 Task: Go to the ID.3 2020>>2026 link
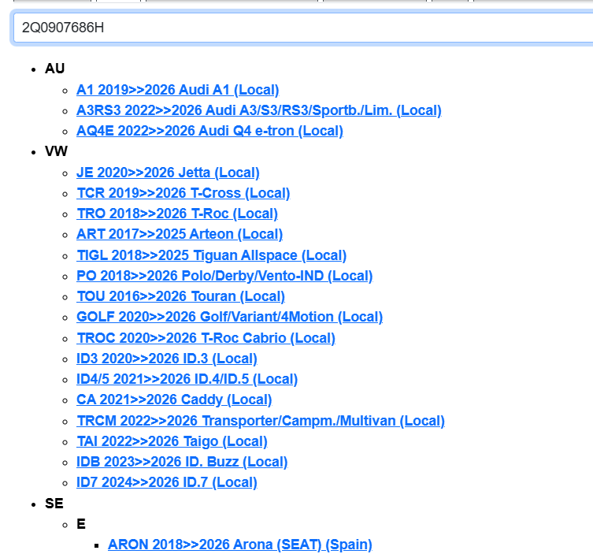166,359
